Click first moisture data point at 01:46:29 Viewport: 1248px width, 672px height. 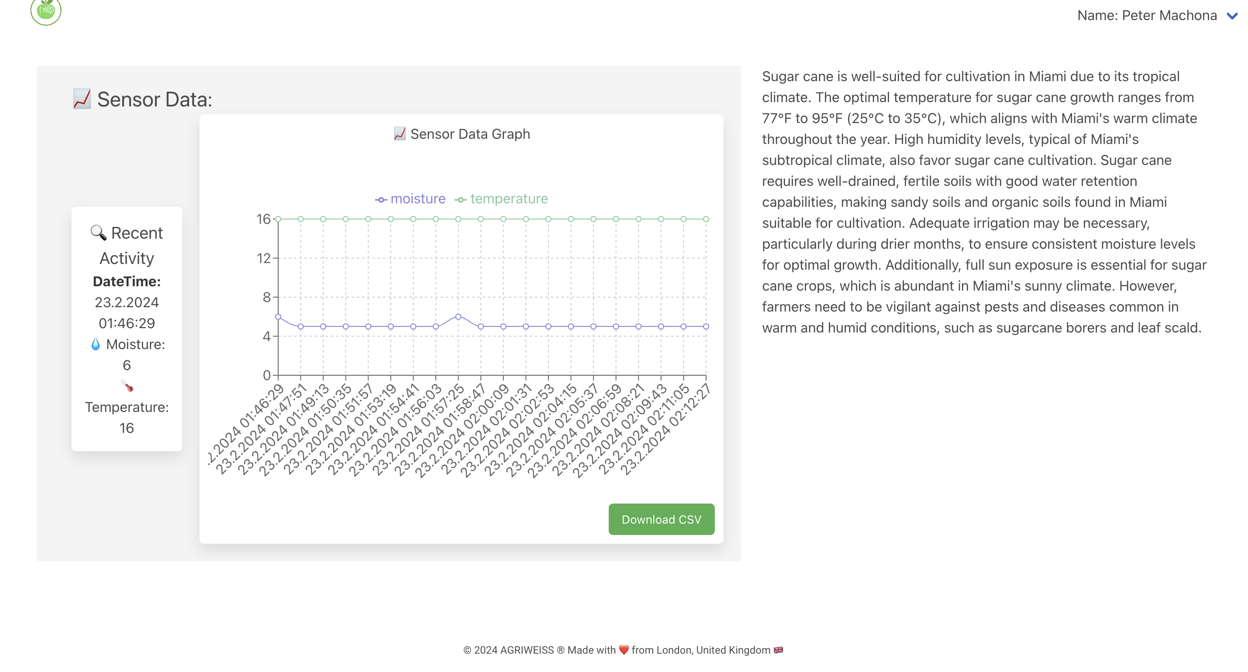click(x=278, y=317)
